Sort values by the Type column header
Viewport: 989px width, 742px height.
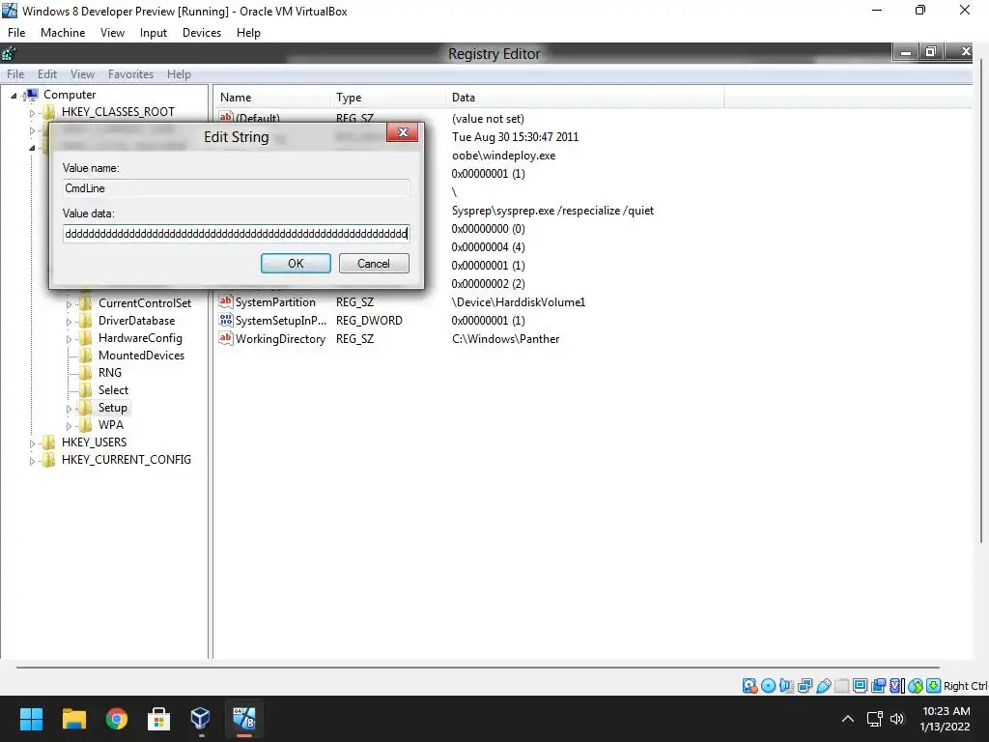386,98
